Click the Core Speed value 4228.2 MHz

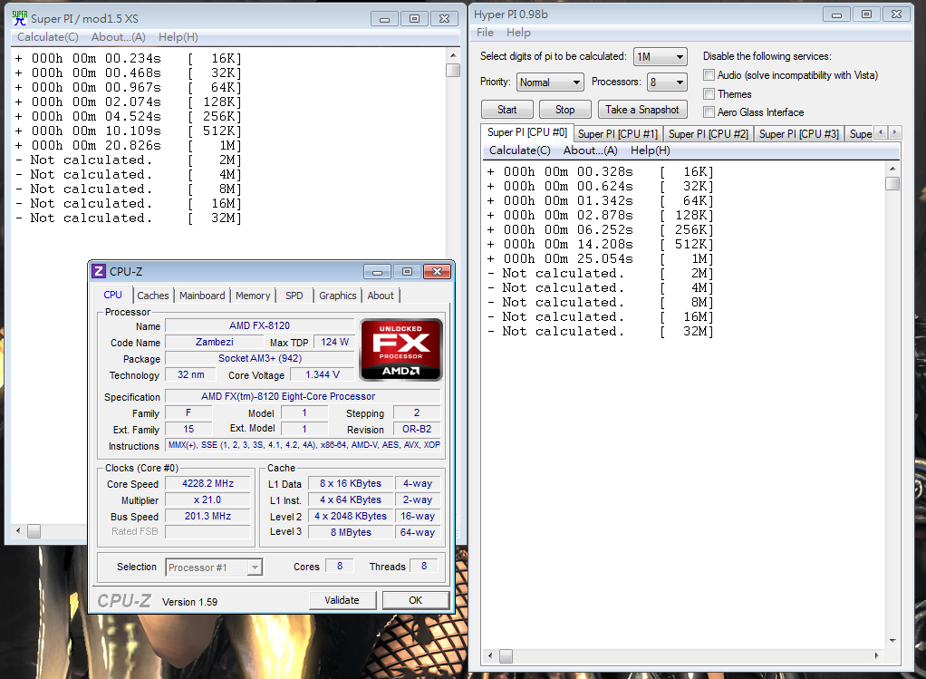pyautogui.click(x=207, y=483)
